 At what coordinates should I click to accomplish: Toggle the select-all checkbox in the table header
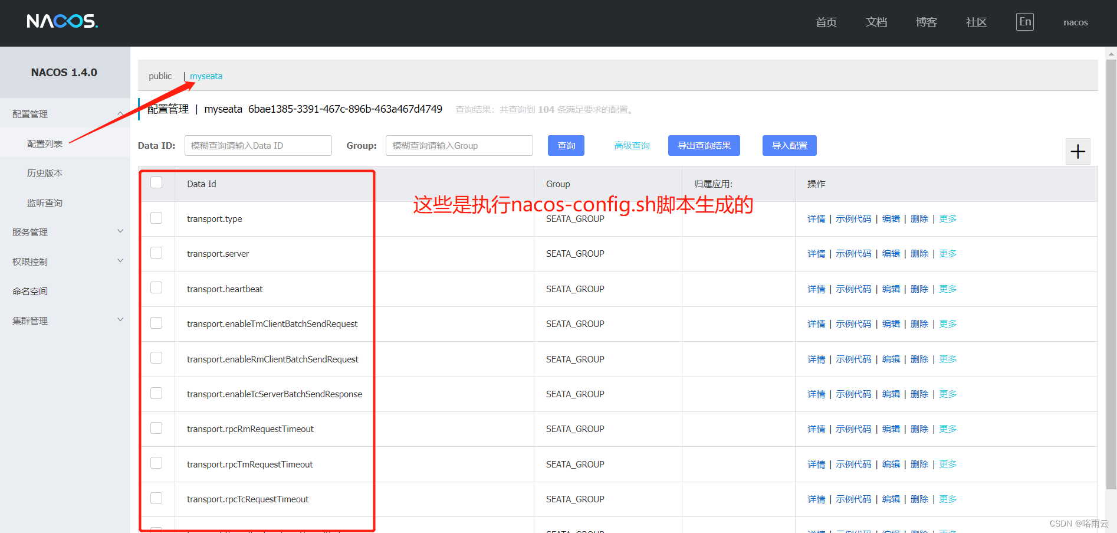(x=156, y=182)
